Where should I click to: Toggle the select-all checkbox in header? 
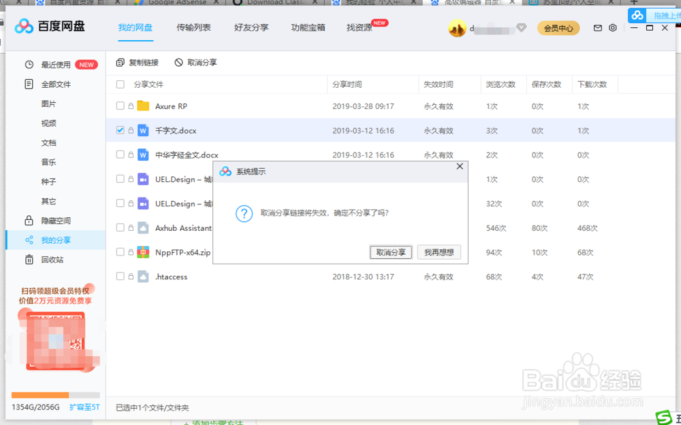121,84
